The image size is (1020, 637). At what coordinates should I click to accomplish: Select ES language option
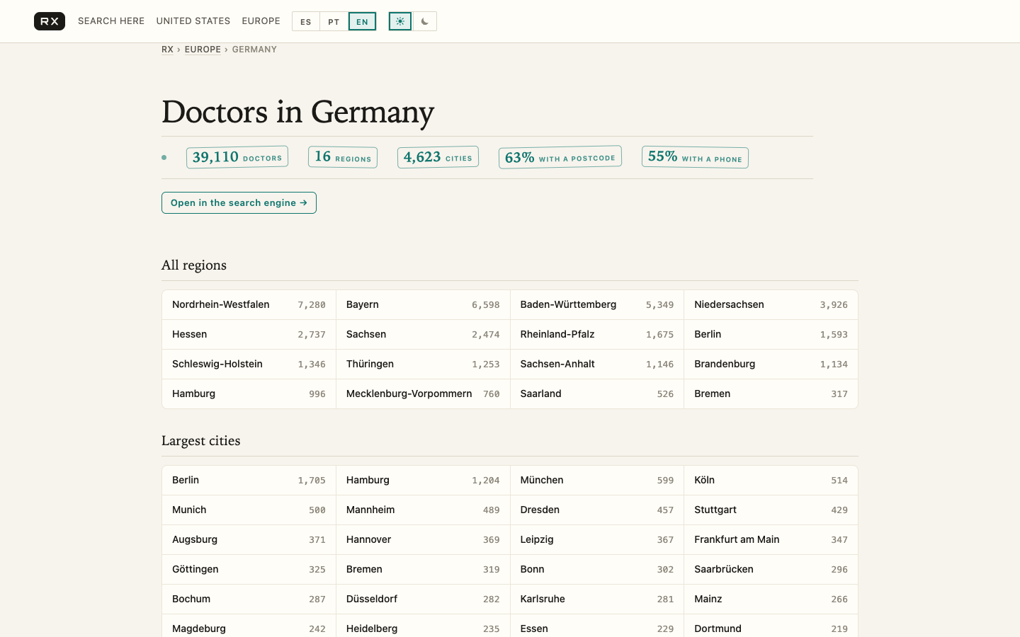[x=306, y=21]
